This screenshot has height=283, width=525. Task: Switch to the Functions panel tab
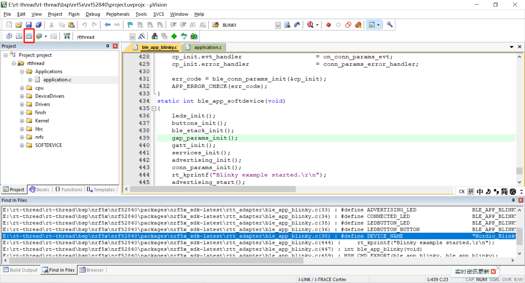pyautogui.click(x=69, y=189)
